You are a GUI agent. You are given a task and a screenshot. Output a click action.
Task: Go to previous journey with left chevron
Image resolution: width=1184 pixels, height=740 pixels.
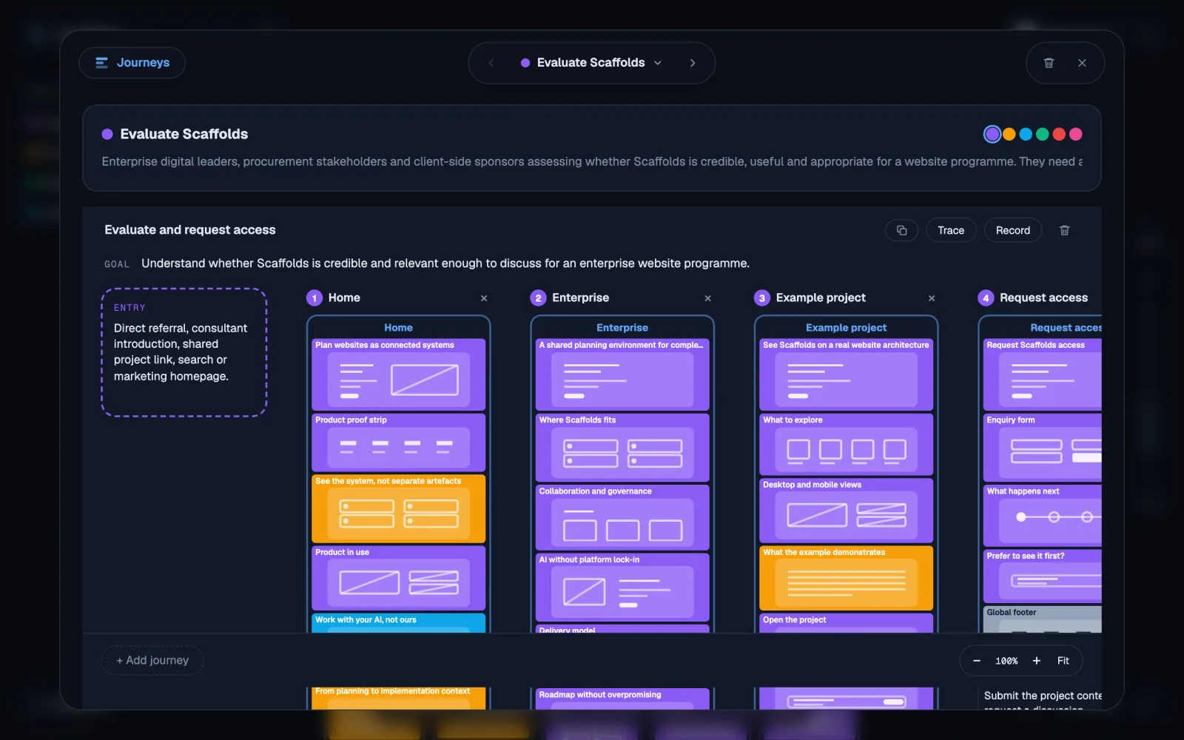[x=491, y=63]
